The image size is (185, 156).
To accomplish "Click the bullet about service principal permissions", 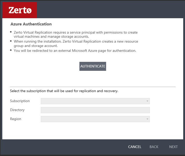I will pyautogui.click(x=76, y=34).
